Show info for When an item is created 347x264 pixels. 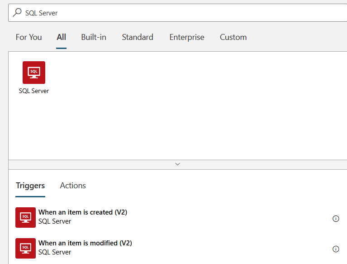[x=336, y=219]
